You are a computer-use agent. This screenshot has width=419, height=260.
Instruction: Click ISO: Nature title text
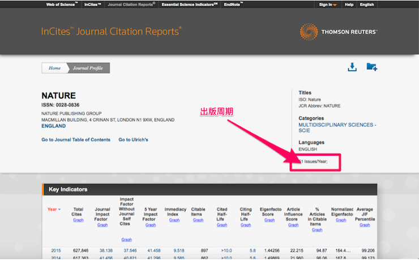coord(310,100)
